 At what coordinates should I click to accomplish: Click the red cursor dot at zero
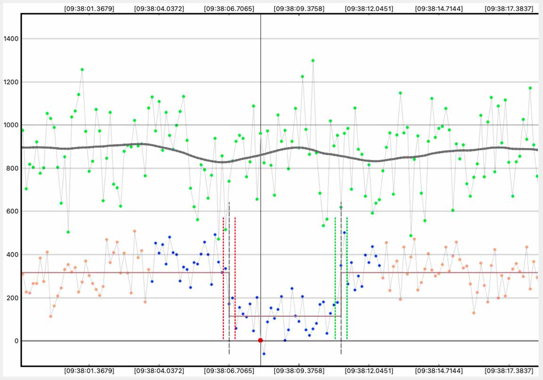(260, 340)
